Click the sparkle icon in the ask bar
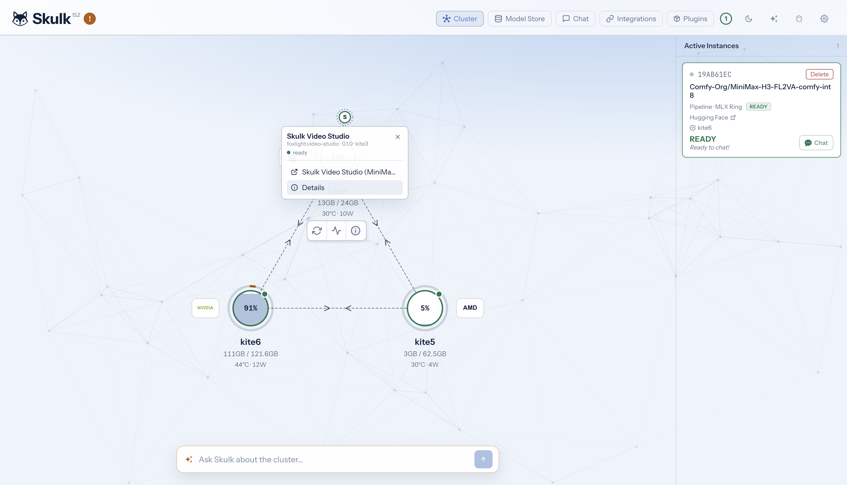Screen dimensions: 847x485 click(x=189, y=459)
